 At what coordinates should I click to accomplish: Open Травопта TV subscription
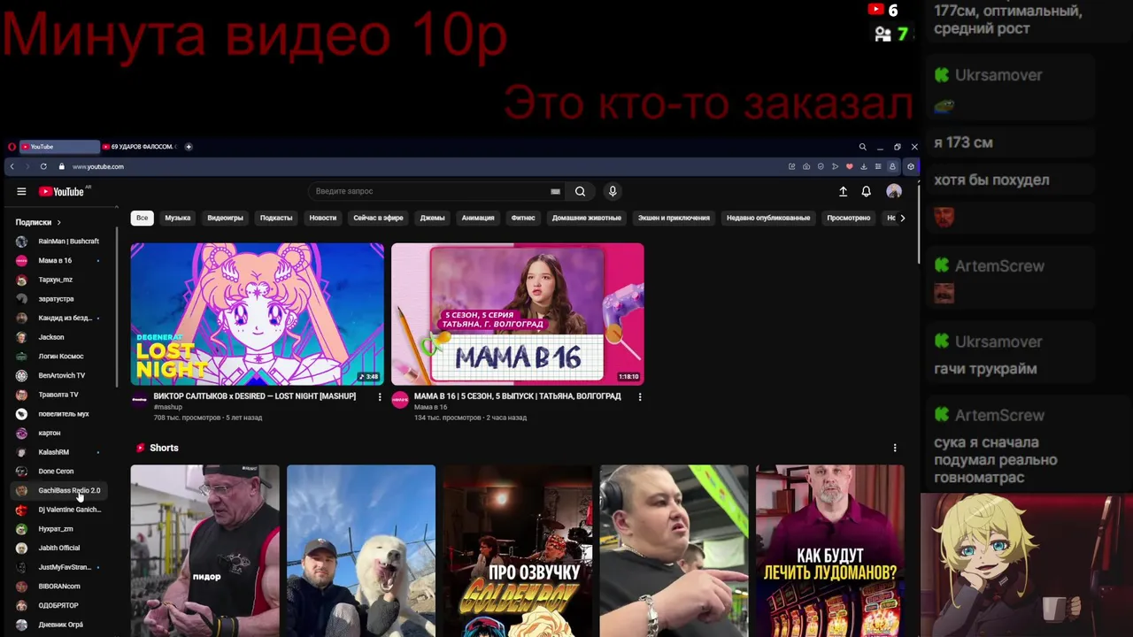point(59,395)
